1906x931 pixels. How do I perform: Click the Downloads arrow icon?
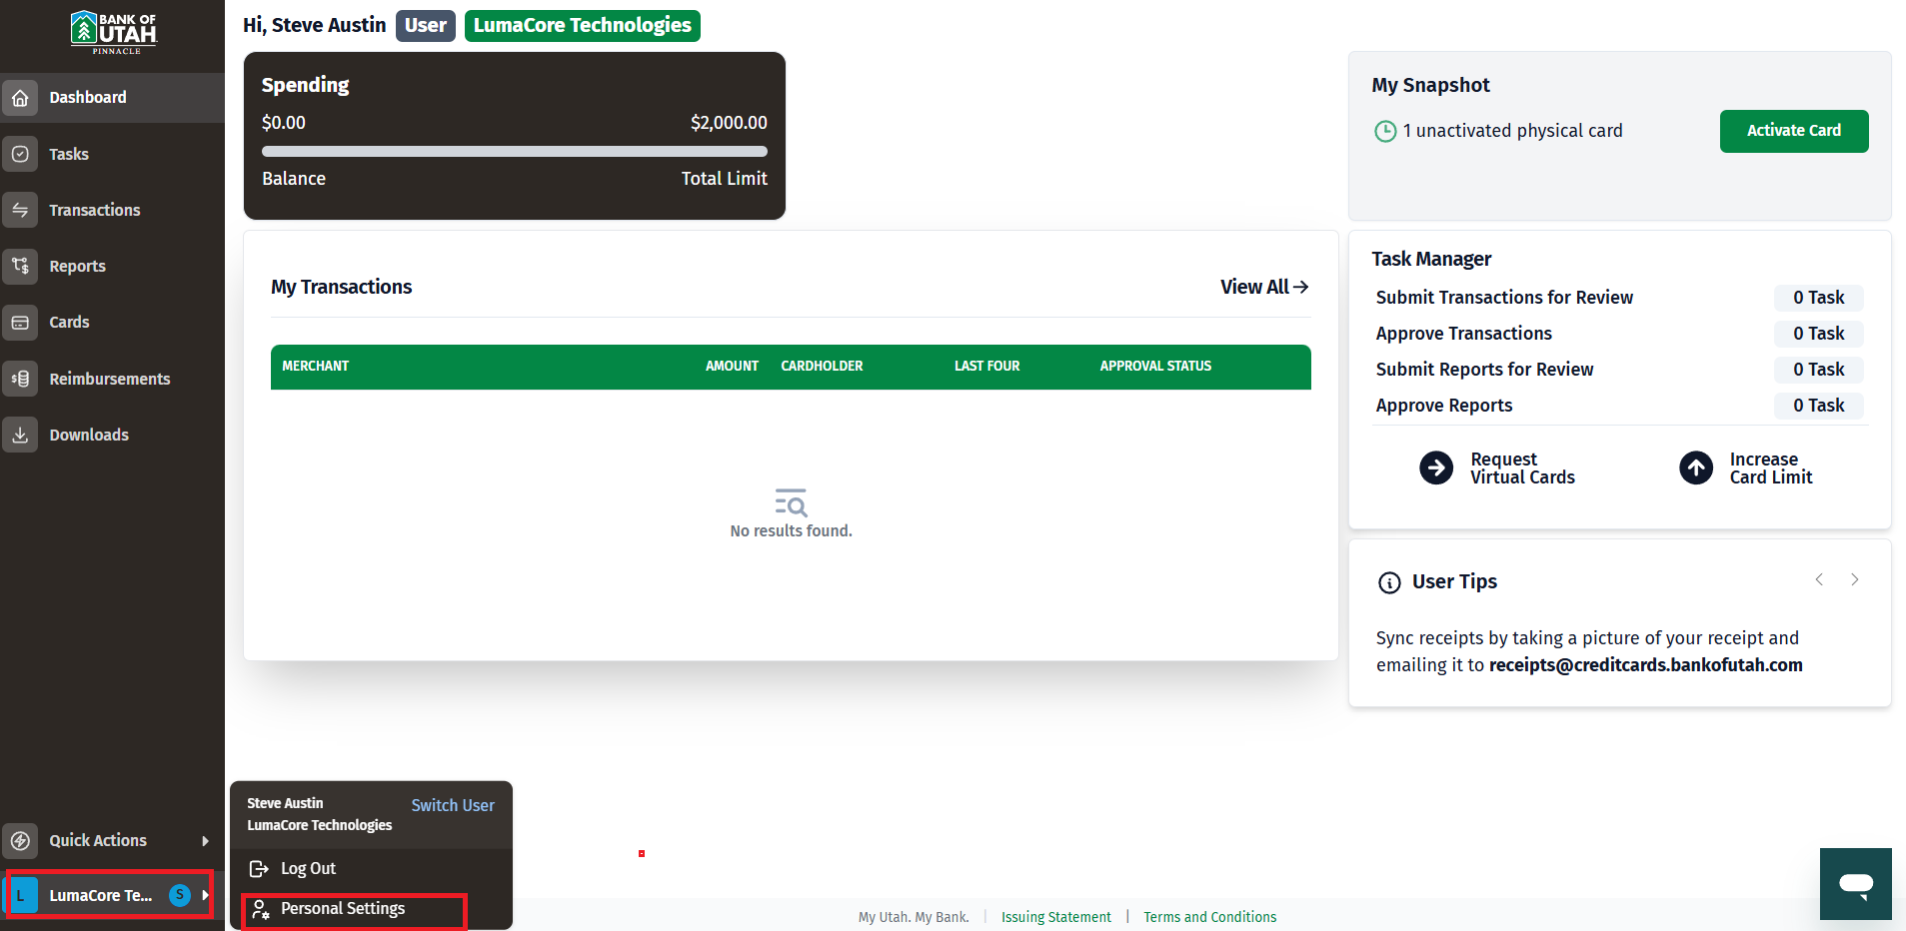20,435
